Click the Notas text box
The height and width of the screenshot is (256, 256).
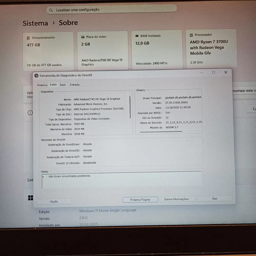pyautogui.click(x=122, y=180)
